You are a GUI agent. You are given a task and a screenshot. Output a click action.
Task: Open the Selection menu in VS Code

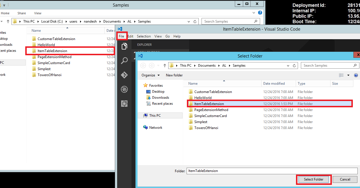click(x=144, y=36)
